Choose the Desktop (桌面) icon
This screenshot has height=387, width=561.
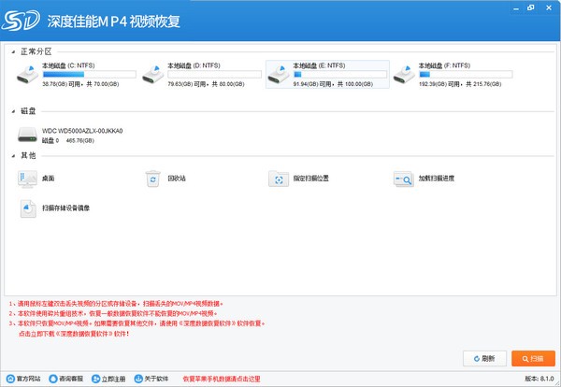(27, 179)
